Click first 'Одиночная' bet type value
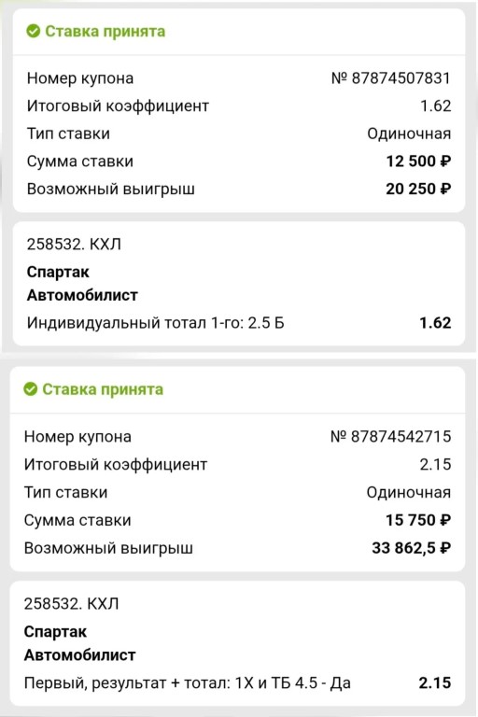The height and width of the screenshot is (717, 478). coord(409,134)
